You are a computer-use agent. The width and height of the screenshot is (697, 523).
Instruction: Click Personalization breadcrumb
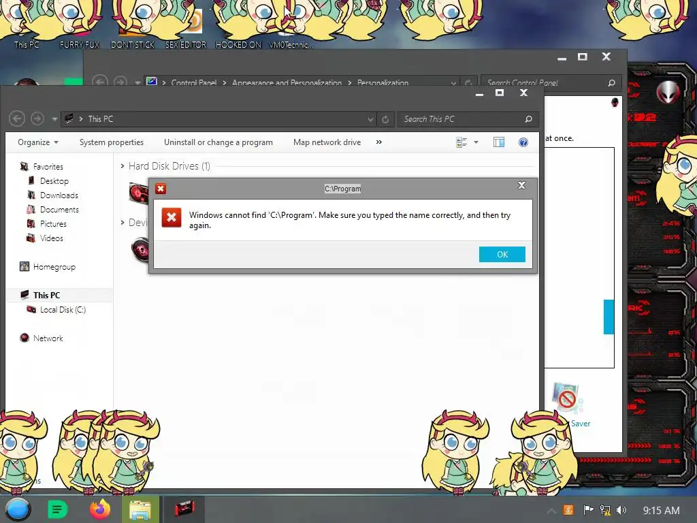coord(383,82)
